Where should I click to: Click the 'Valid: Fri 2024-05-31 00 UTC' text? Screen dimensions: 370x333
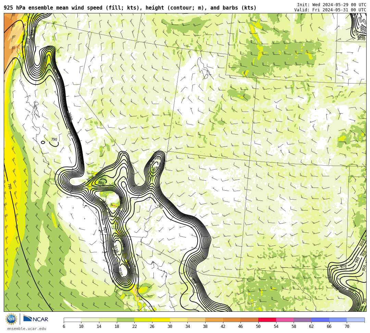[330, 10]
